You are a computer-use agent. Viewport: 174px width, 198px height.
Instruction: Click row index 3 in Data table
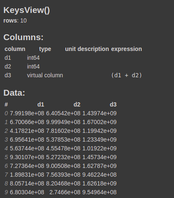[6, 140]
